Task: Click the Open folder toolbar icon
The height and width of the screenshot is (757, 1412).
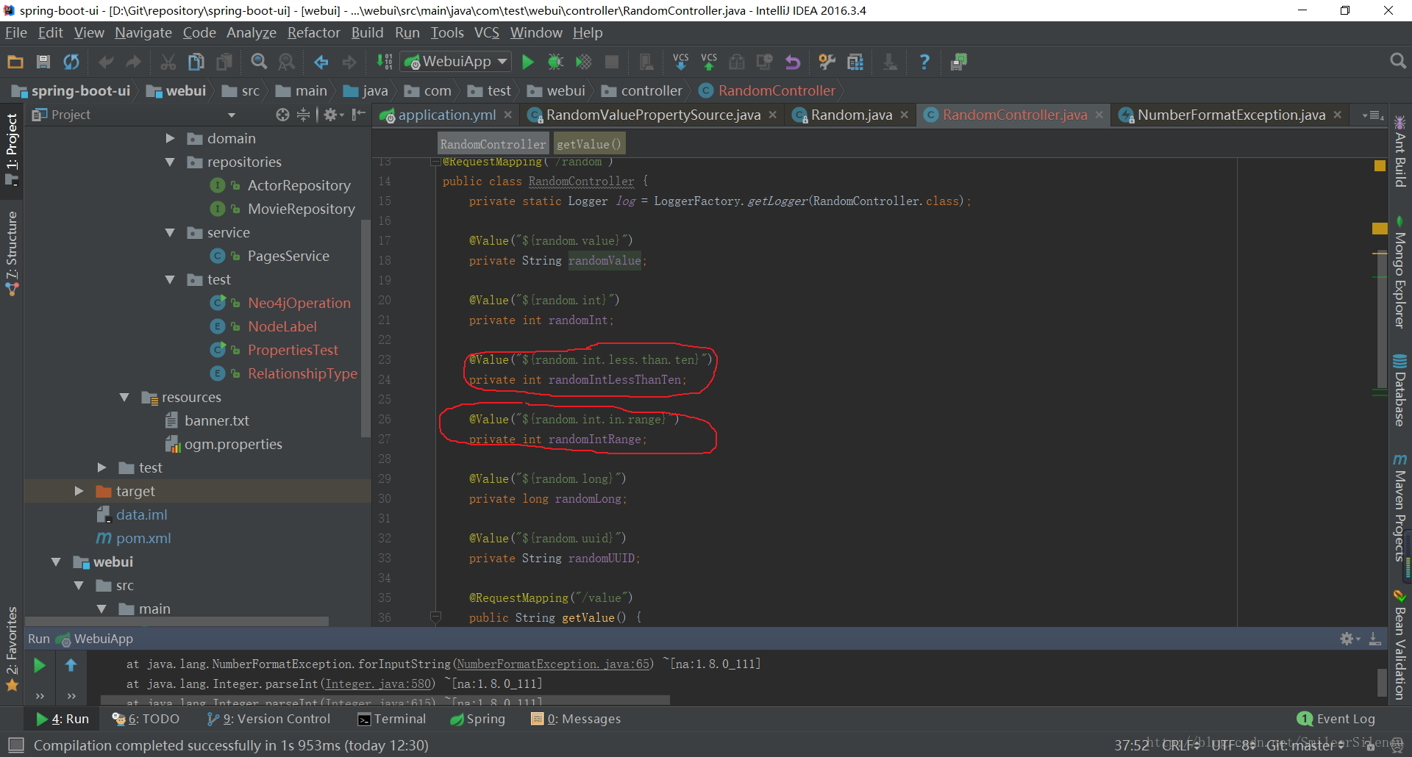Action: (x=15, y=62)
